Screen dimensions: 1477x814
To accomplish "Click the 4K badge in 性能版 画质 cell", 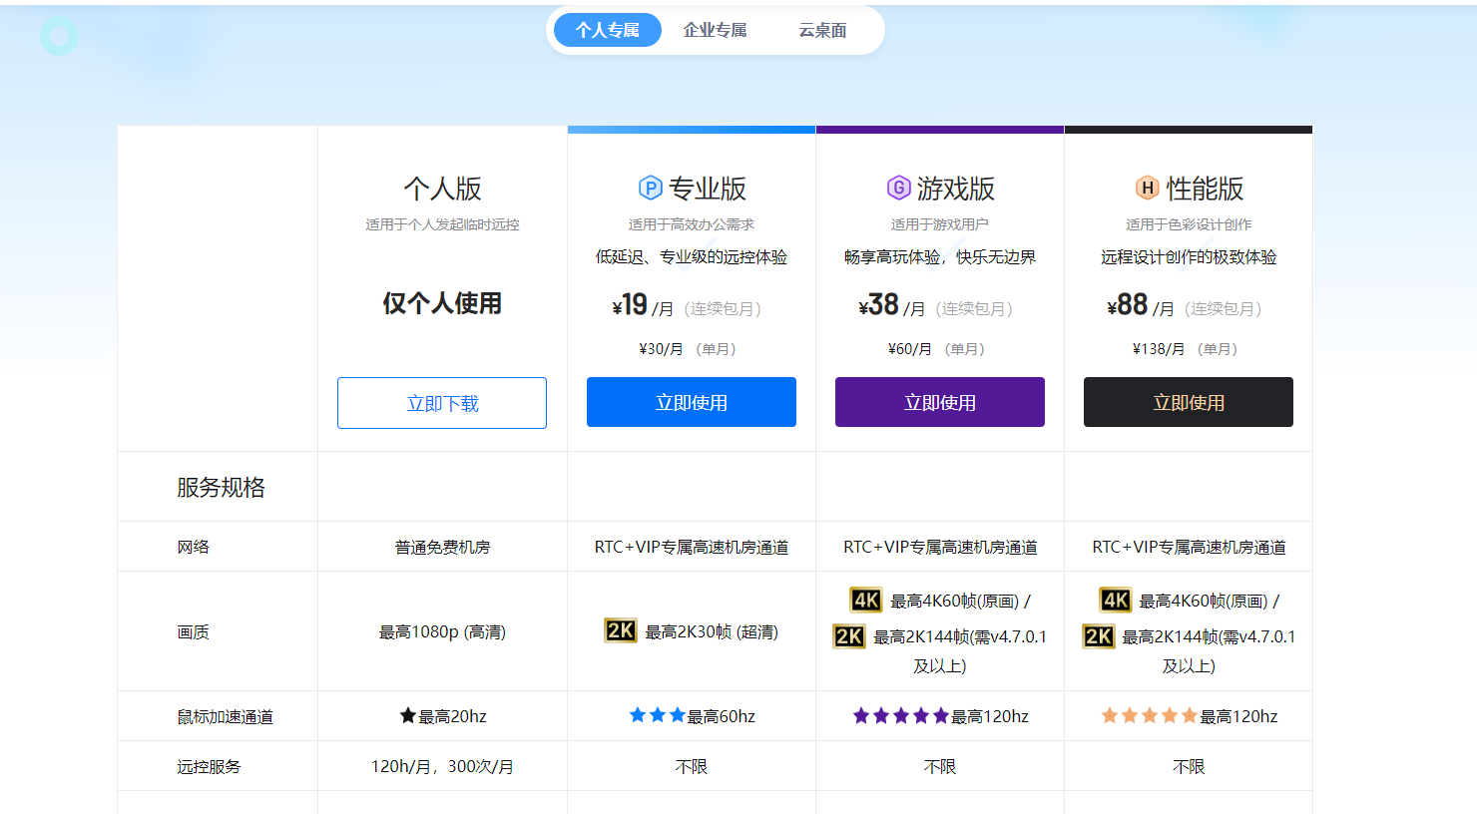I will coord(1115,600).
